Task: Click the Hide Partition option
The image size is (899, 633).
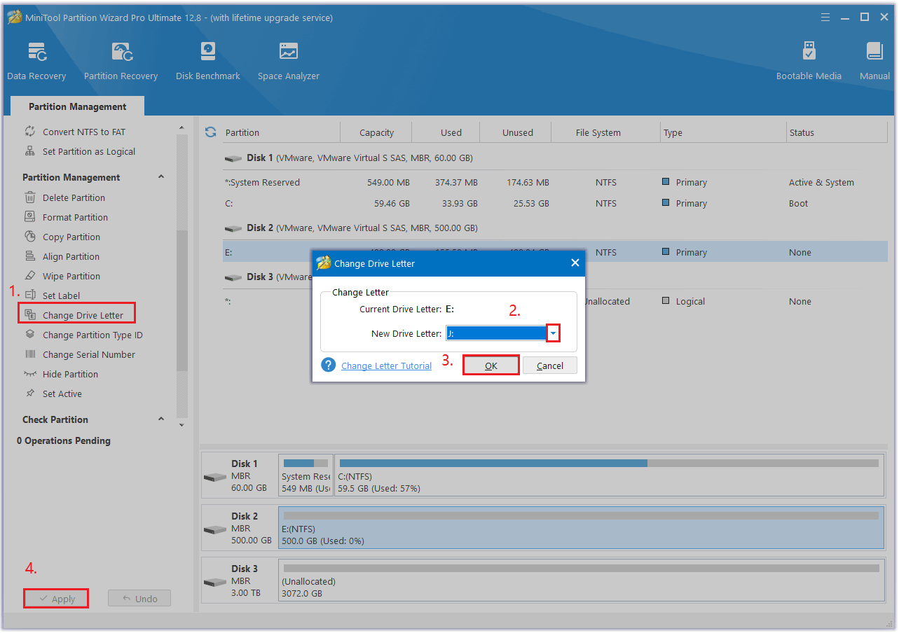Action: click(x=70, y=374)
